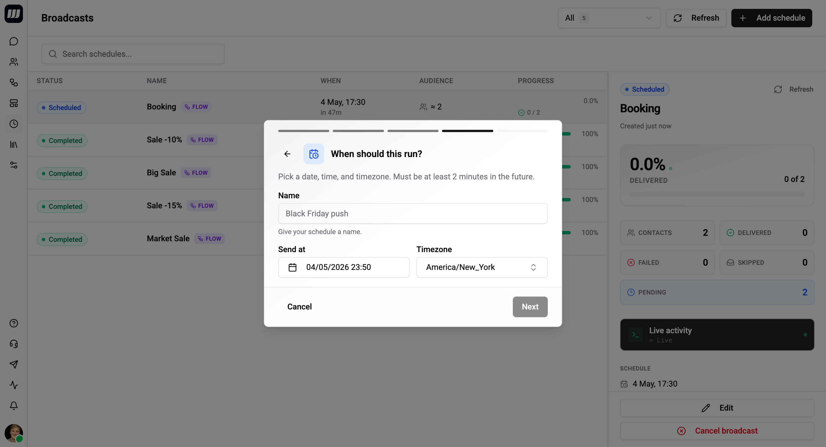Click the DELIVERED 0 stat card
This screenshot has height=447, width=826.
coord(766,233)
